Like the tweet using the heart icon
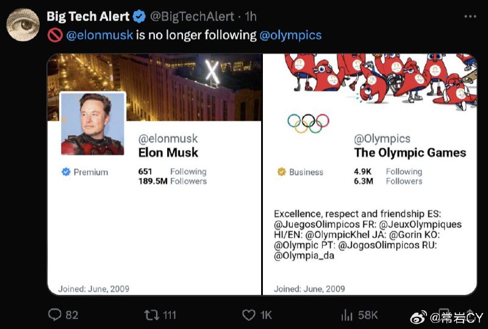488x329 pixels. click(x=249, y=315)
